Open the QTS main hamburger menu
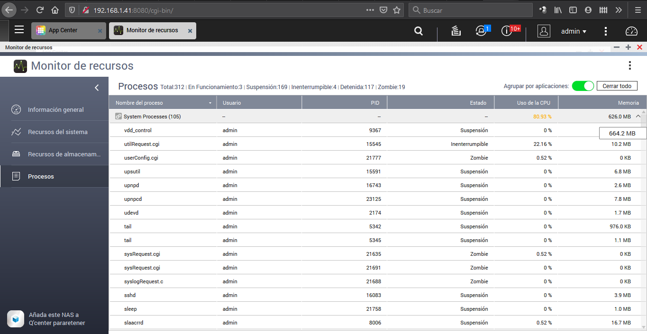Viewport: 647px width, 334px height. point(19,30)
